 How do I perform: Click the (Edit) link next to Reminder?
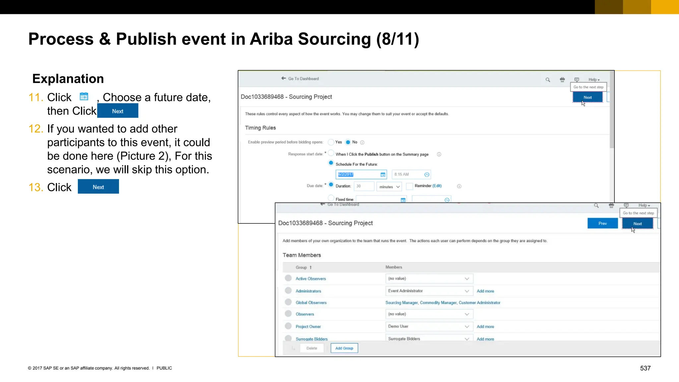click(x=437, y=186)
